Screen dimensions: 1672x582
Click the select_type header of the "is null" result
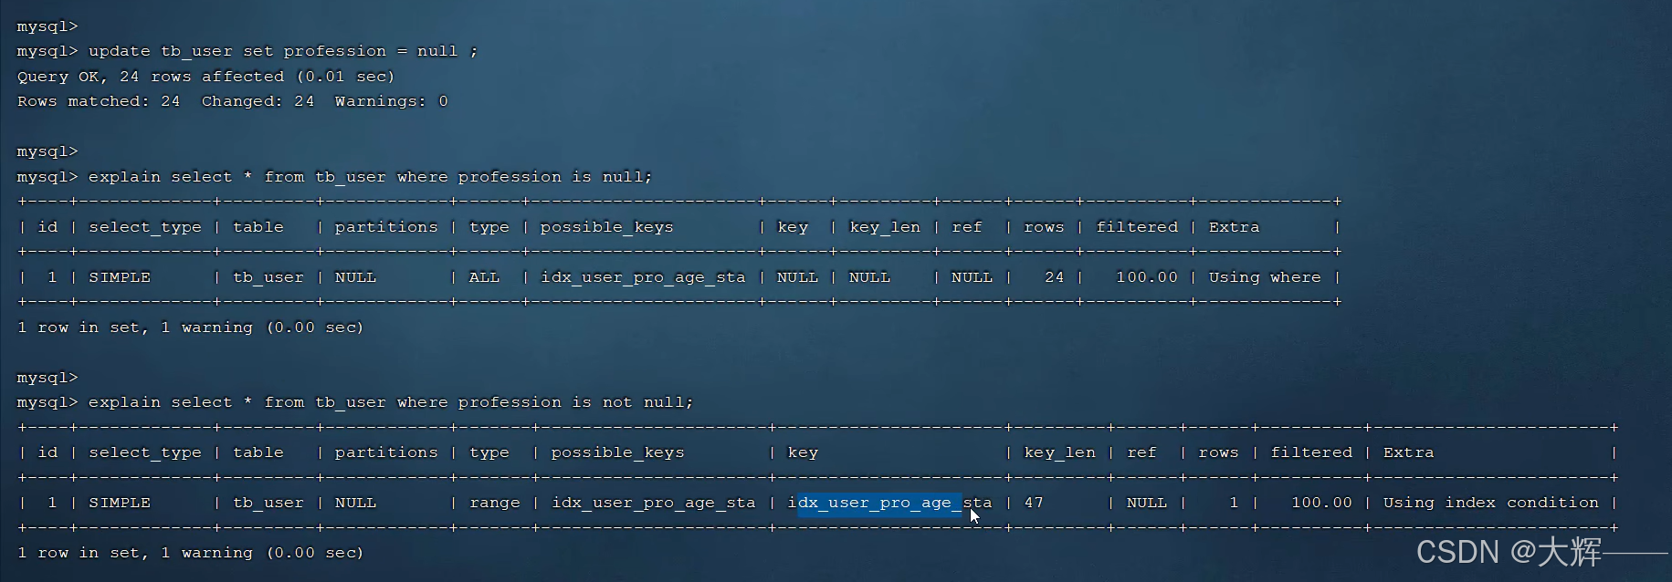point(145,227)
